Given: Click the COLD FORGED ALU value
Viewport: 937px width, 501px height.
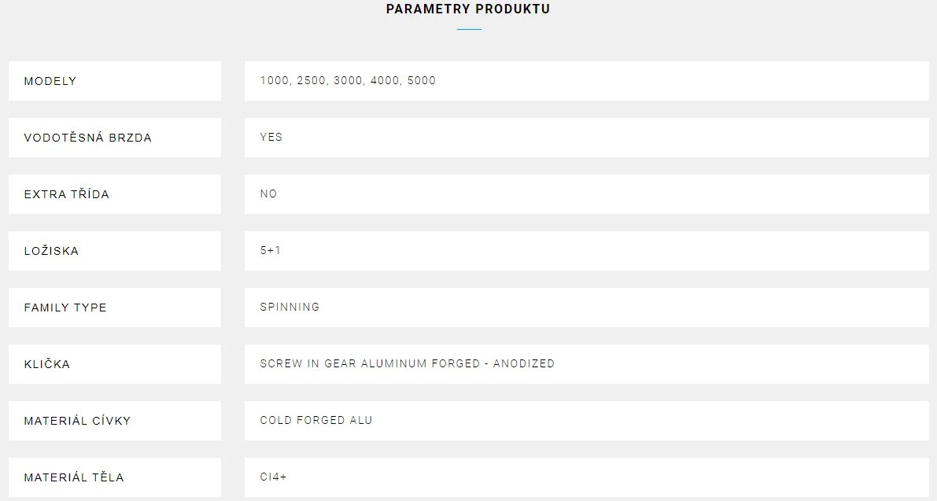Looking at the screenshot, I should pos(316,421).
